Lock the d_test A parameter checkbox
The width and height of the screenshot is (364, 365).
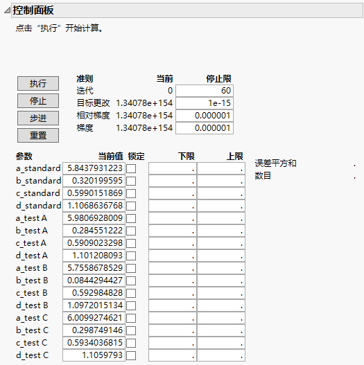tap(131, 256)
